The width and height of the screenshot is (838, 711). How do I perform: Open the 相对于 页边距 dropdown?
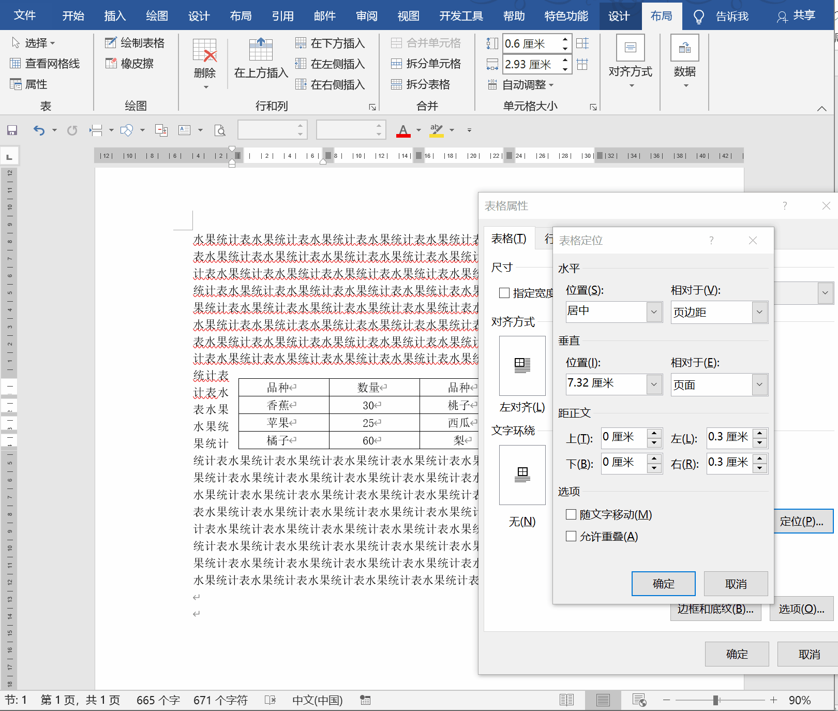coord(759,312)
